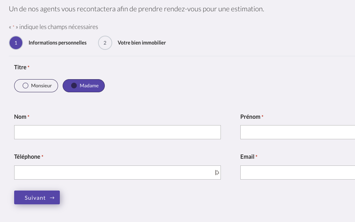Select the Madame radio circle
Image resolution: width=355 pixels, height=222 pixels.
(x=74, y=86)
